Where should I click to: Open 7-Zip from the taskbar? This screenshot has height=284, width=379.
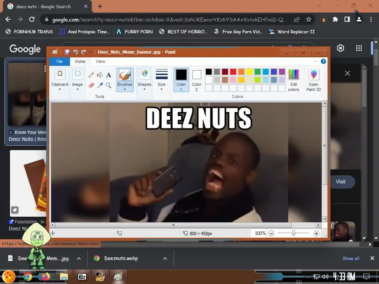[82, 277]
